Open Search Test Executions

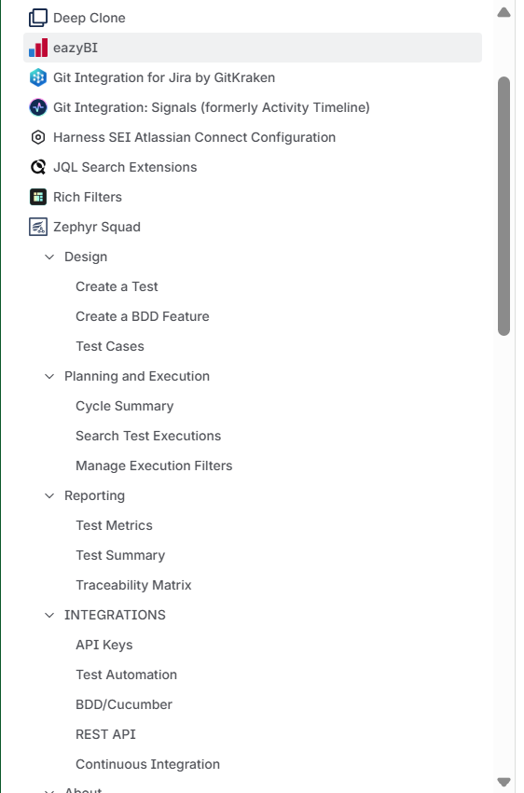[x=148, y=436]
